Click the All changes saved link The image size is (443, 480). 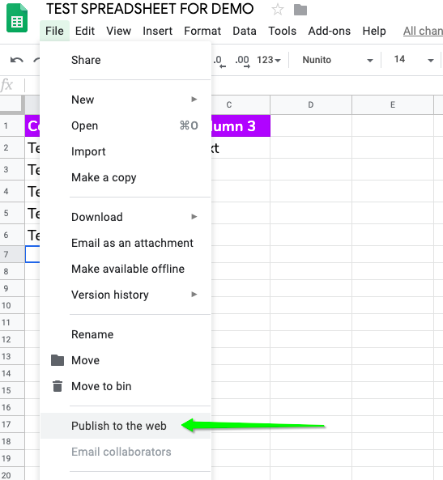[x=423, y=31]
